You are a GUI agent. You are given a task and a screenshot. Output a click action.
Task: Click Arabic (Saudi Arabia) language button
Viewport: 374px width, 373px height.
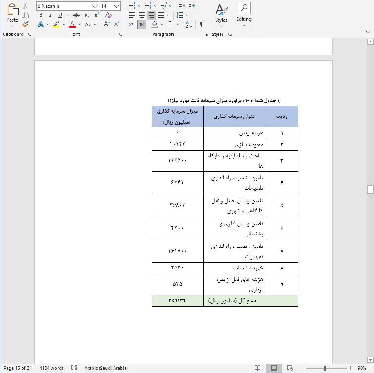[x=106, y=368]
